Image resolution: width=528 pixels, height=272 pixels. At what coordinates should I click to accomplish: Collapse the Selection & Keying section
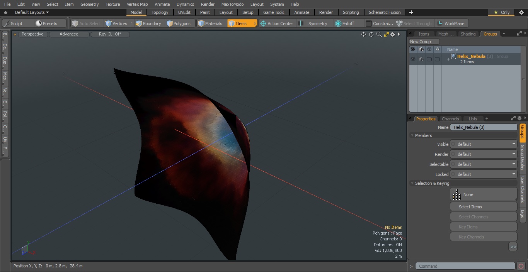(412, 183)
